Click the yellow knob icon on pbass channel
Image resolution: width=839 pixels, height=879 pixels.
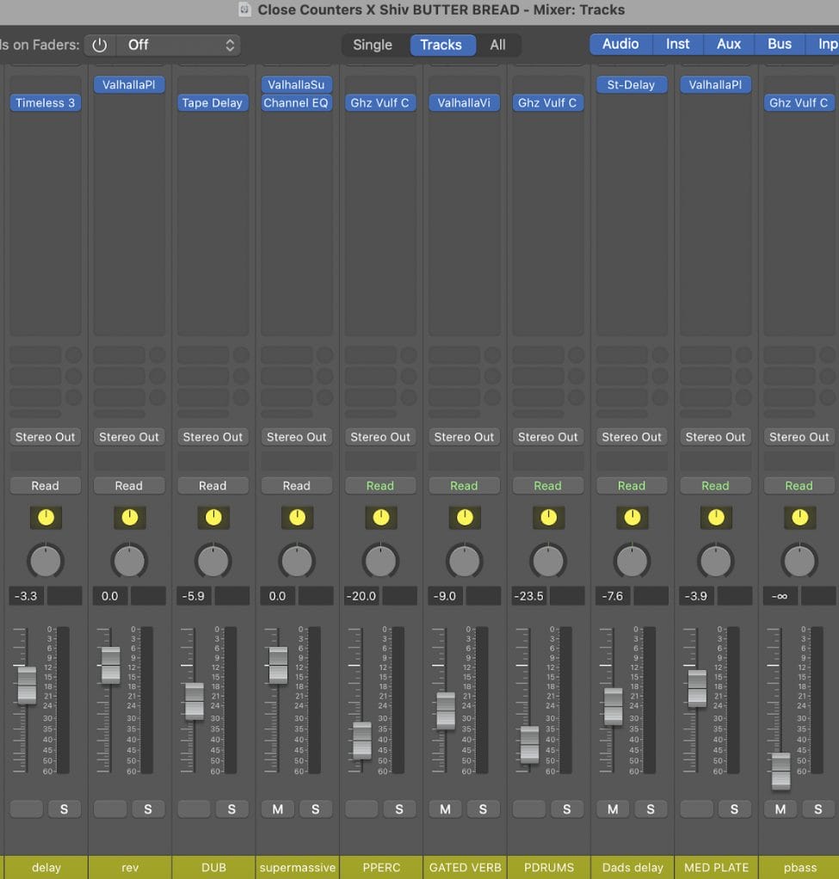799,517
